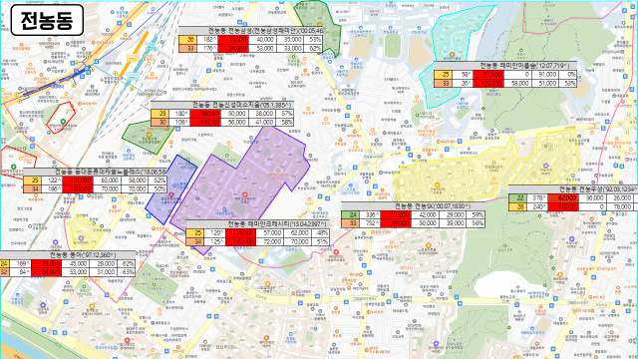638x359 pixels.
Task: Click the red map pin inside the blue outlined area
Action: point(171,194)
